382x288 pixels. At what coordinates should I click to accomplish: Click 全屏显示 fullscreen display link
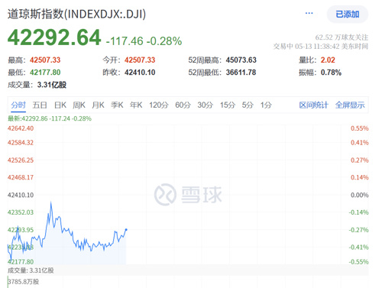click(350, 105)
